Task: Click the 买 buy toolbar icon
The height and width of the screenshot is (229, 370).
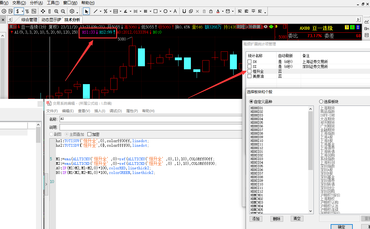Action: pos(240,11)
